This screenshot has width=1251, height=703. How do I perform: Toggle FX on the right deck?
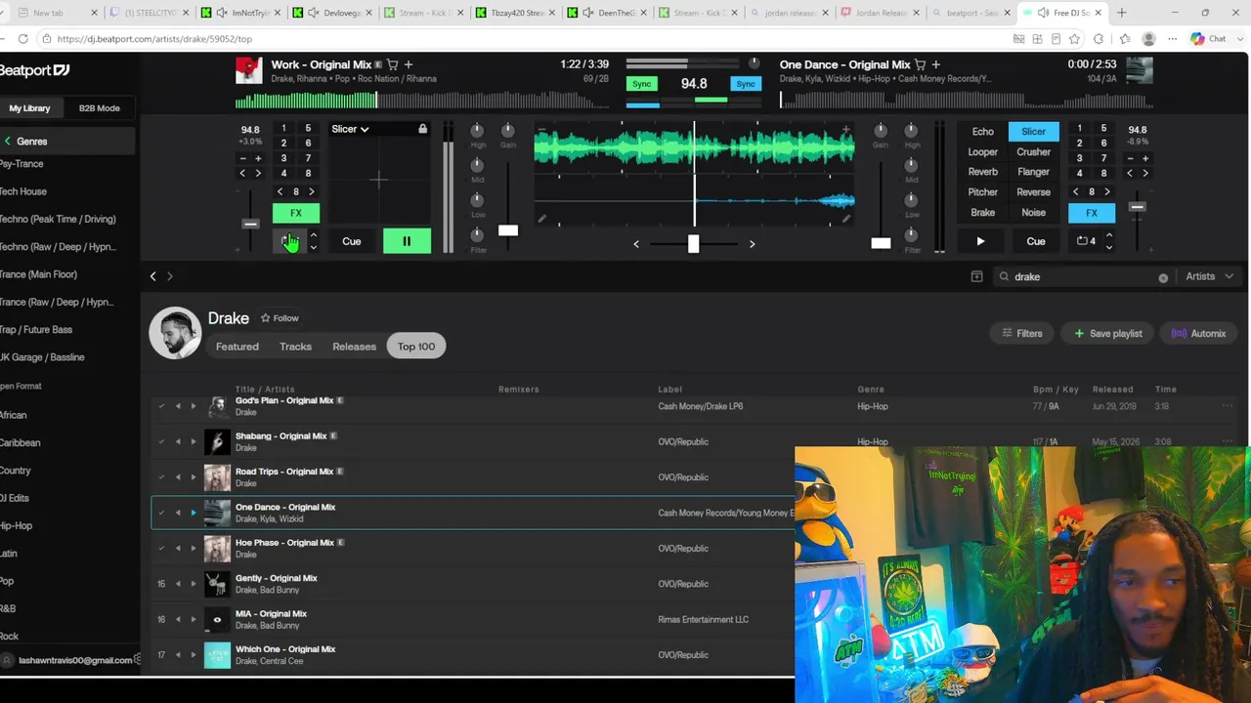point(1092,213)
